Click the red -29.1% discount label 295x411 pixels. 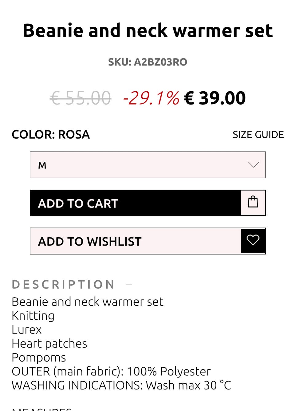(x=151, y=98)
